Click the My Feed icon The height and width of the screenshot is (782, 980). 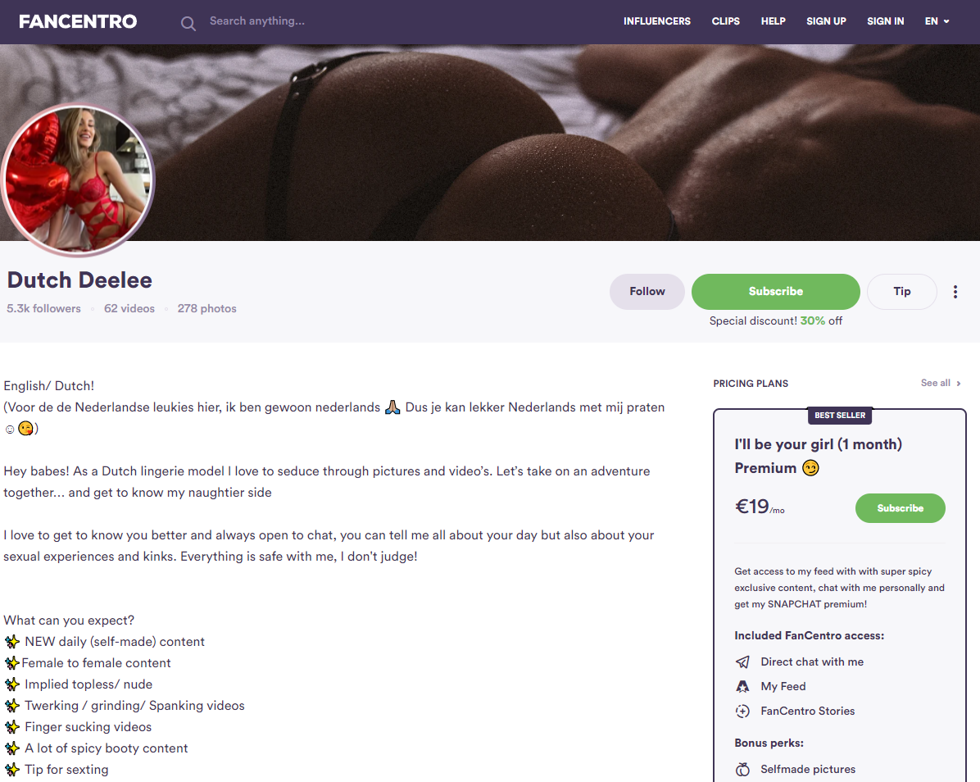(x=742, y=686)
